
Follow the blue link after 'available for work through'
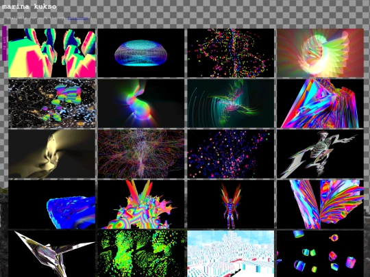pos(78,18)
